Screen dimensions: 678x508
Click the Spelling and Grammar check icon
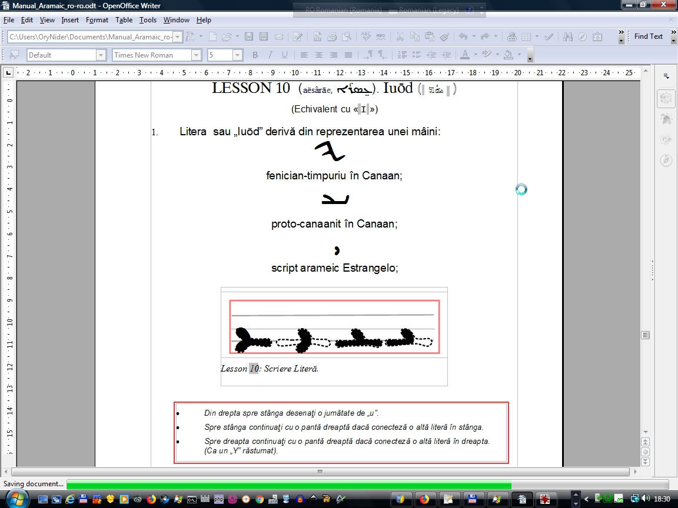[365, 36]
